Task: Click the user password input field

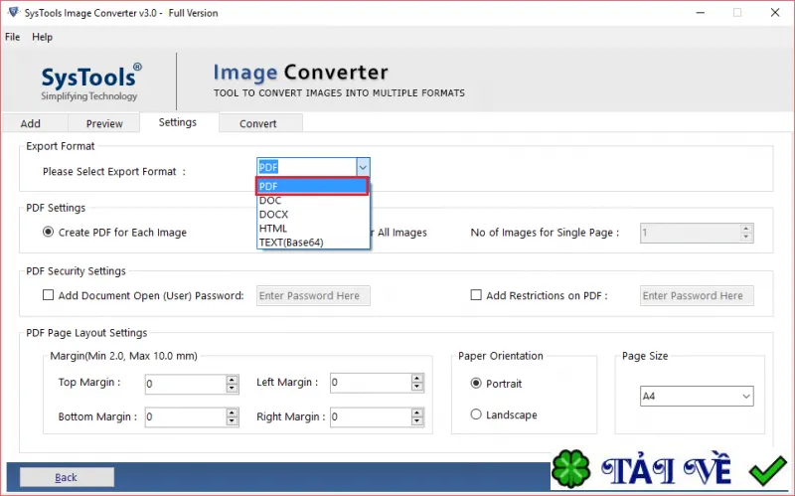Action: (313, 295)
